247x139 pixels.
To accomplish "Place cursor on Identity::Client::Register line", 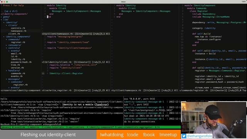I will tap(66, 73).
